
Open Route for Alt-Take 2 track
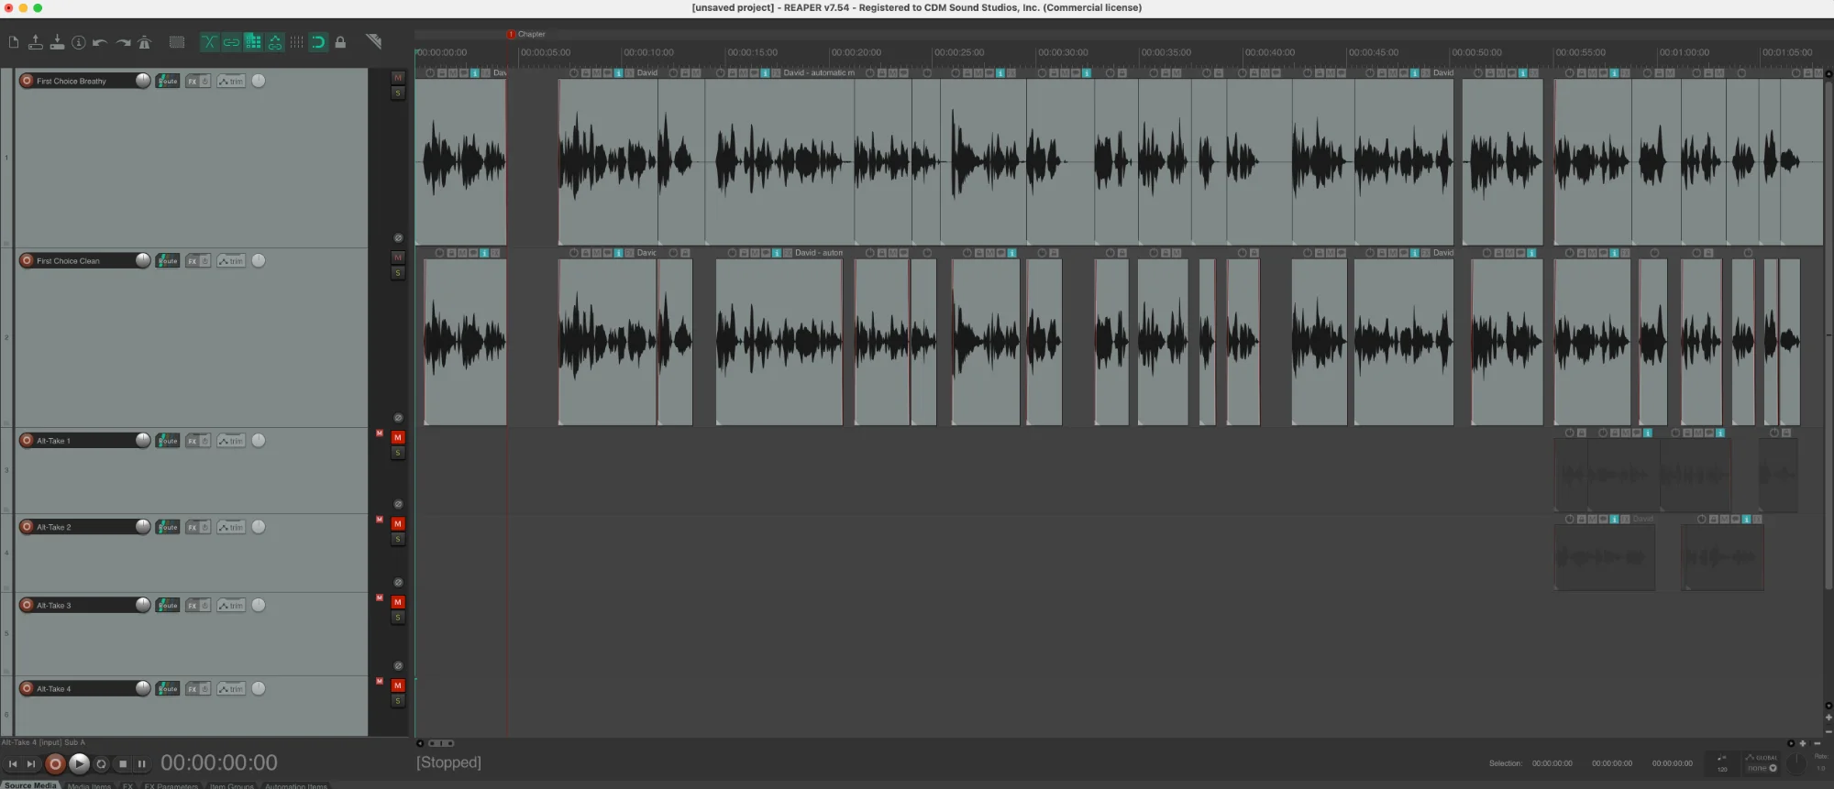point(168,527)
